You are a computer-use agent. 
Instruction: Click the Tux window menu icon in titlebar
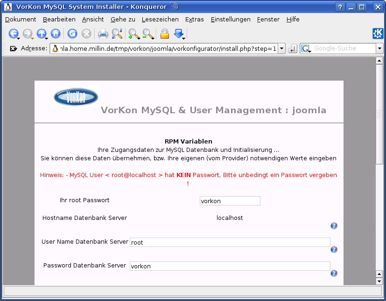pos(8,7)
